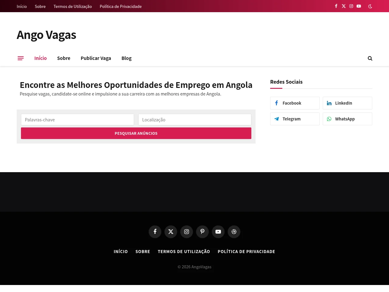This screenshot has height=292, width=389.
Task: Open X (Twitter) icon in top bar
Action: [344, 6]
